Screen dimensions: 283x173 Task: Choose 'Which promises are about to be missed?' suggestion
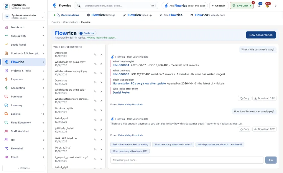pos(220,144)
